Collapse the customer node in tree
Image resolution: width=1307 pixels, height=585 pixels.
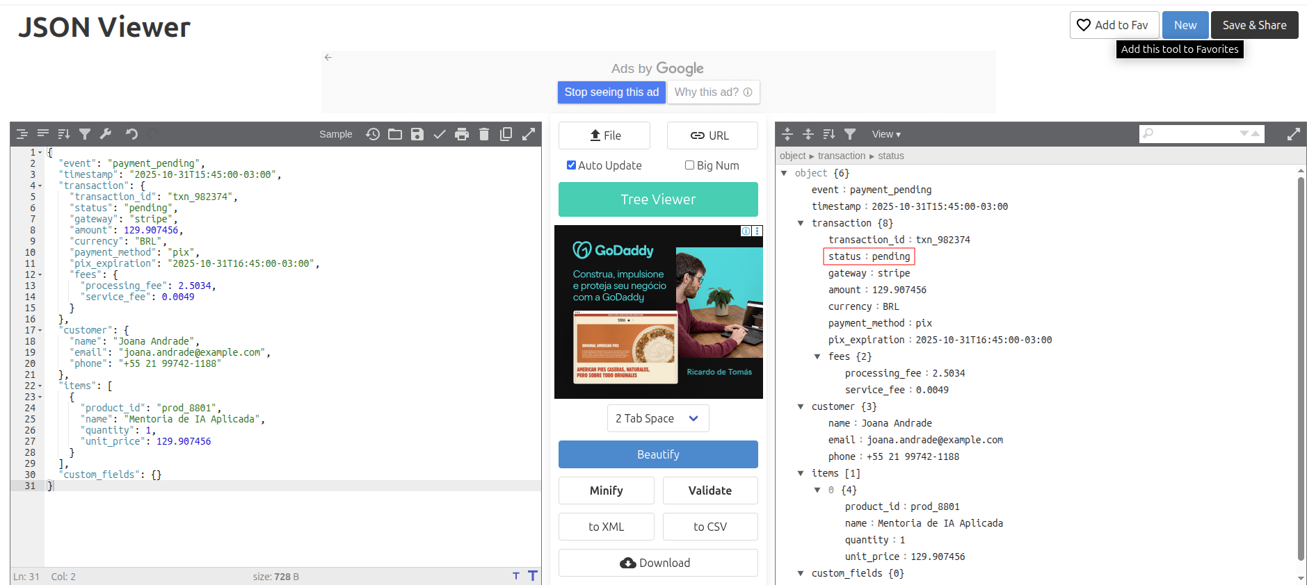801,406
